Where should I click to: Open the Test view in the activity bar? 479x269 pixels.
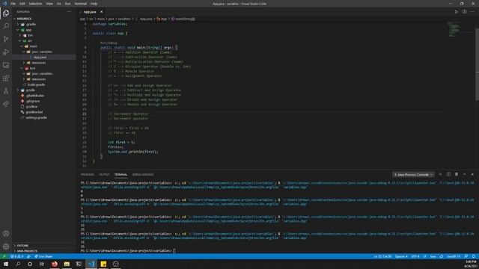(x=6, y=91)
